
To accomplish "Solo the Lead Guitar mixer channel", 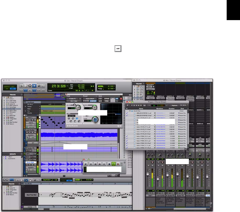I will (158, 165).
